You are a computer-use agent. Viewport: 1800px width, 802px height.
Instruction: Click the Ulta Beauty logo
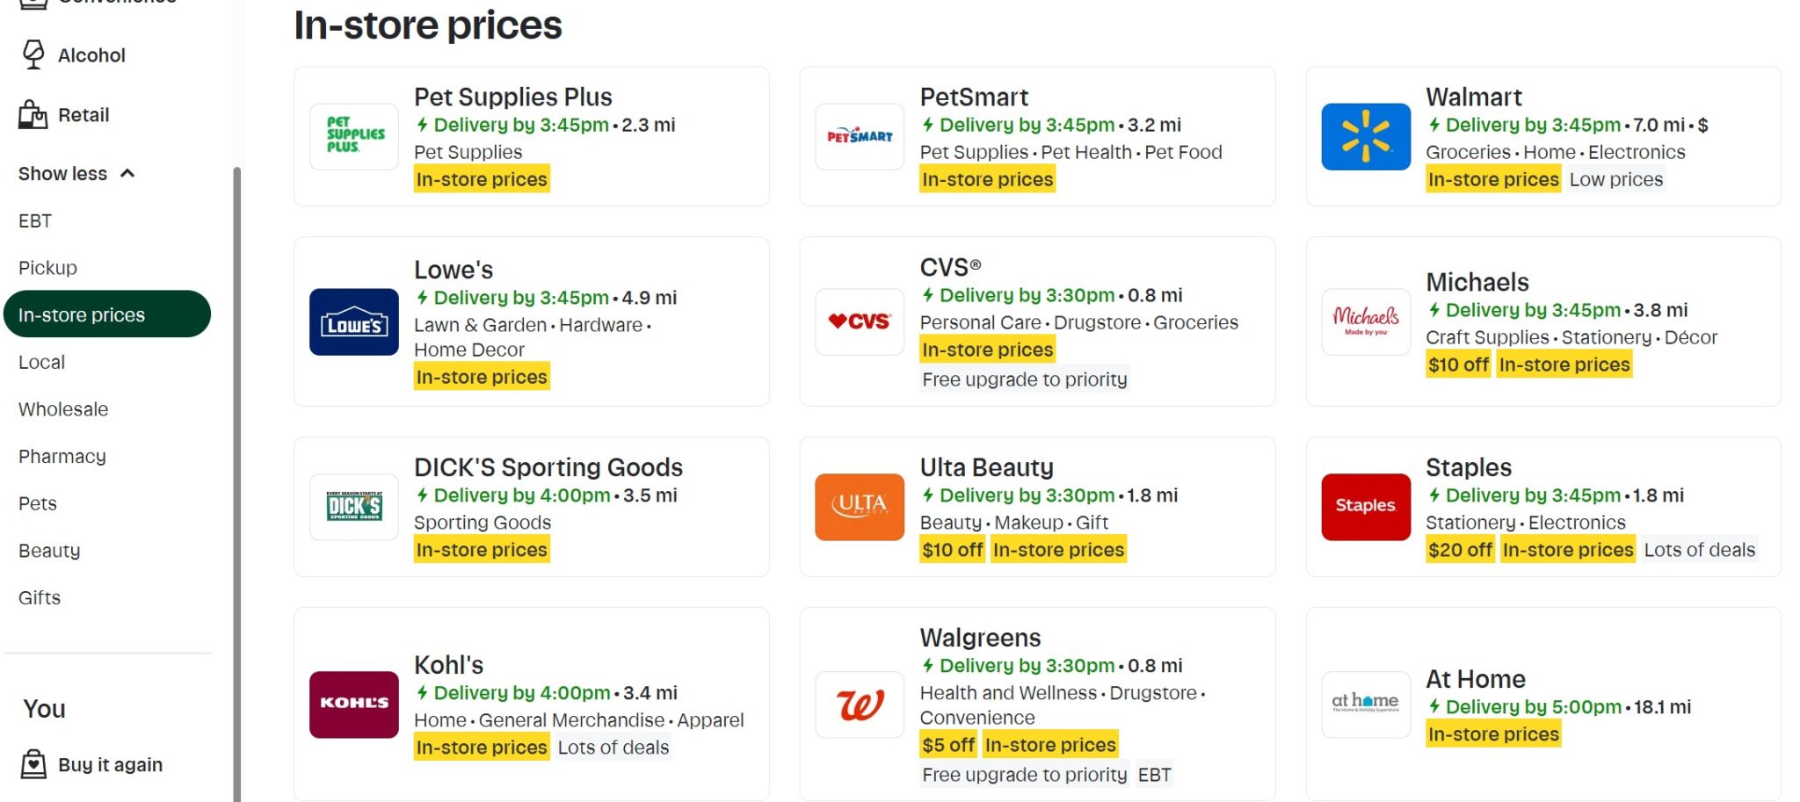tap(860, 507)
